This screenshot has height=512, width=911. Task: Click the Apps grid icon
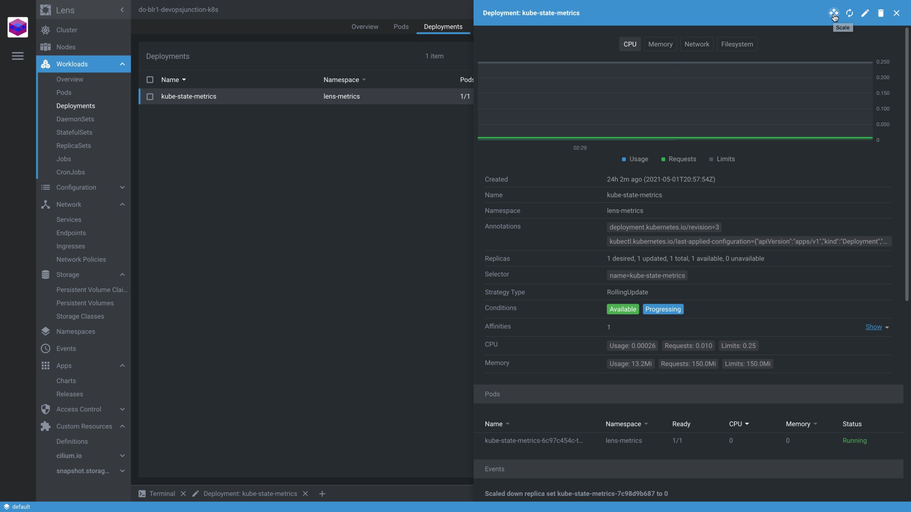click(x=46, y=366)
